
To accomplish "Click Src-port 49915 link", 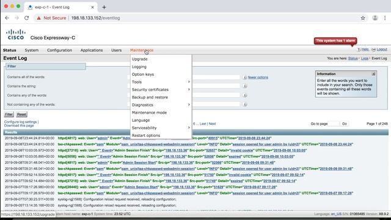I will pyautogui.click(x=213, y=138).
